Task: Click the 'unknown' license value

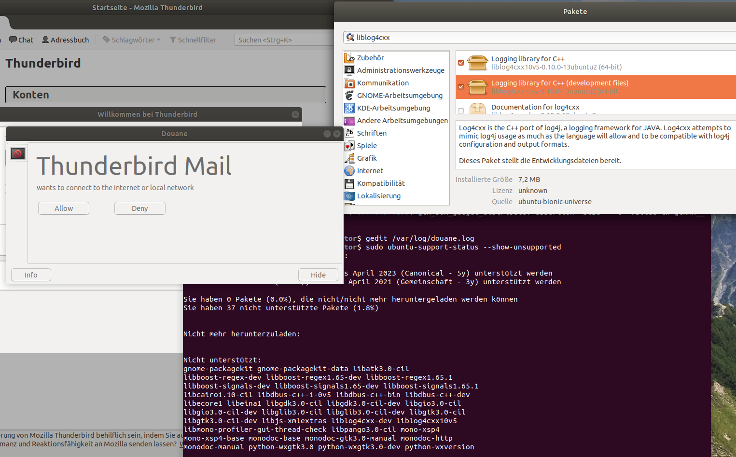Action: click(533, 191)
